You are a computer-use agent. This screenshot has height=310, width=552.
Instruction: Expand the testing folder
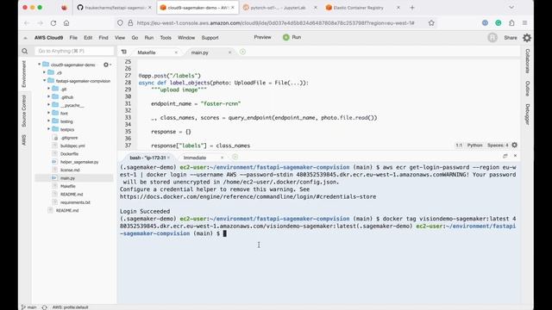(48, 121)
